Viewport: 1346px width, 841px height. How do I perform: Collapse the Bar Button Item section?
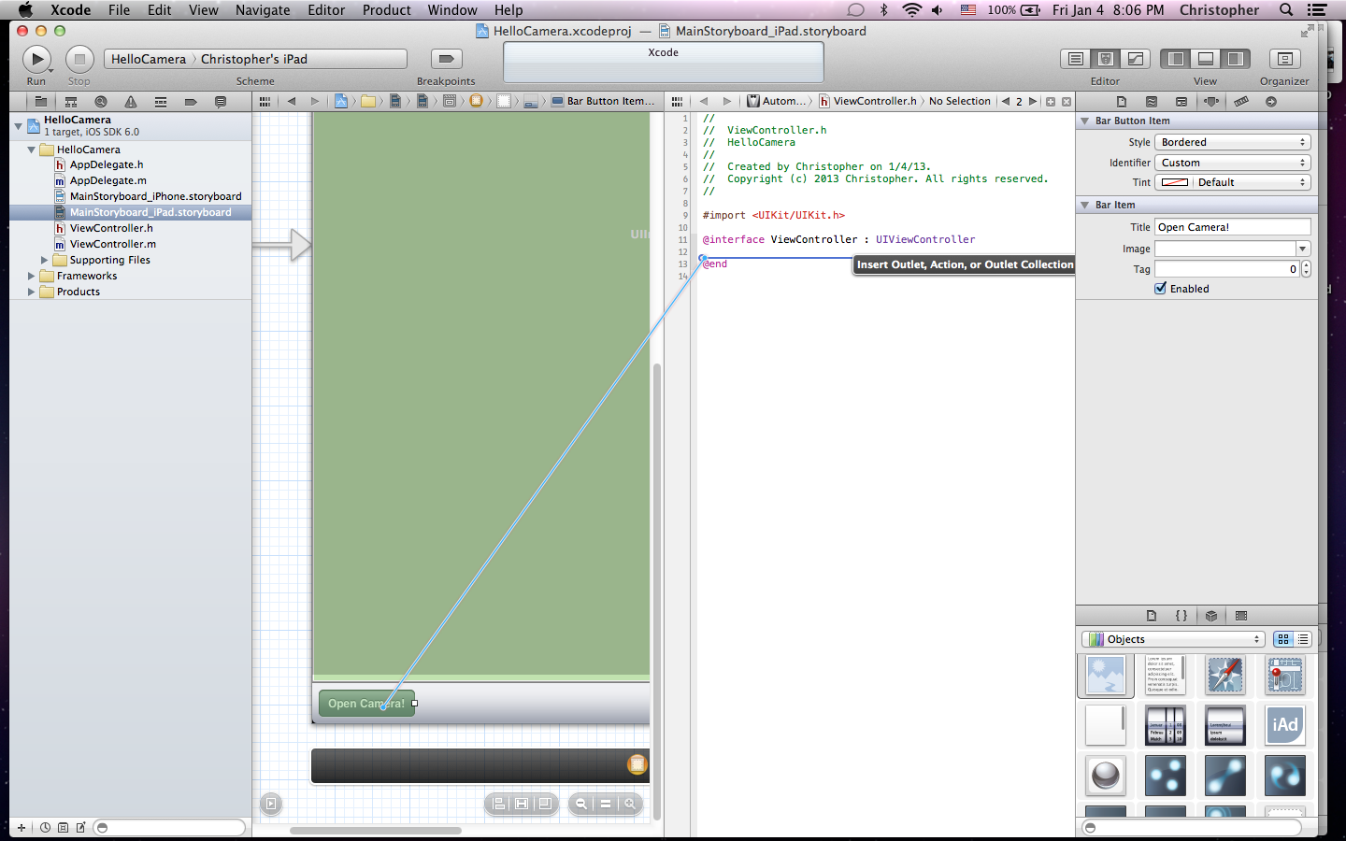tap(1084, 121)
